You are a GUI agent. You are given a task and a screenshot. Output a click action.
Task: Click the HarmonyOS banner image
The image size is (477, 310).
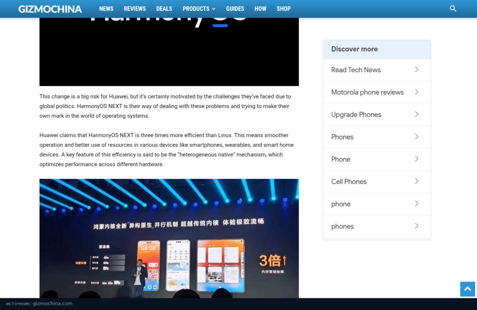(169, 52)
